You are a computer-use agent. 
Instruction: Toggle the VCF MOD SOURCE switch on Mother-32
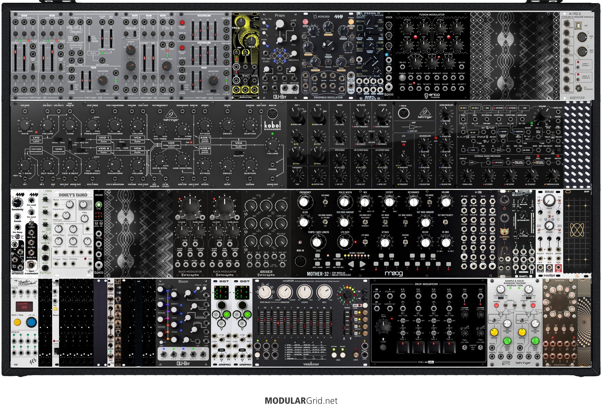(405, 222)
